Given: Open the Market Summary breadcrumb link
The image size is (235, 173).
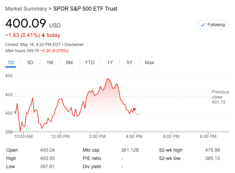Looking at the screenshot, I should 26,8.
